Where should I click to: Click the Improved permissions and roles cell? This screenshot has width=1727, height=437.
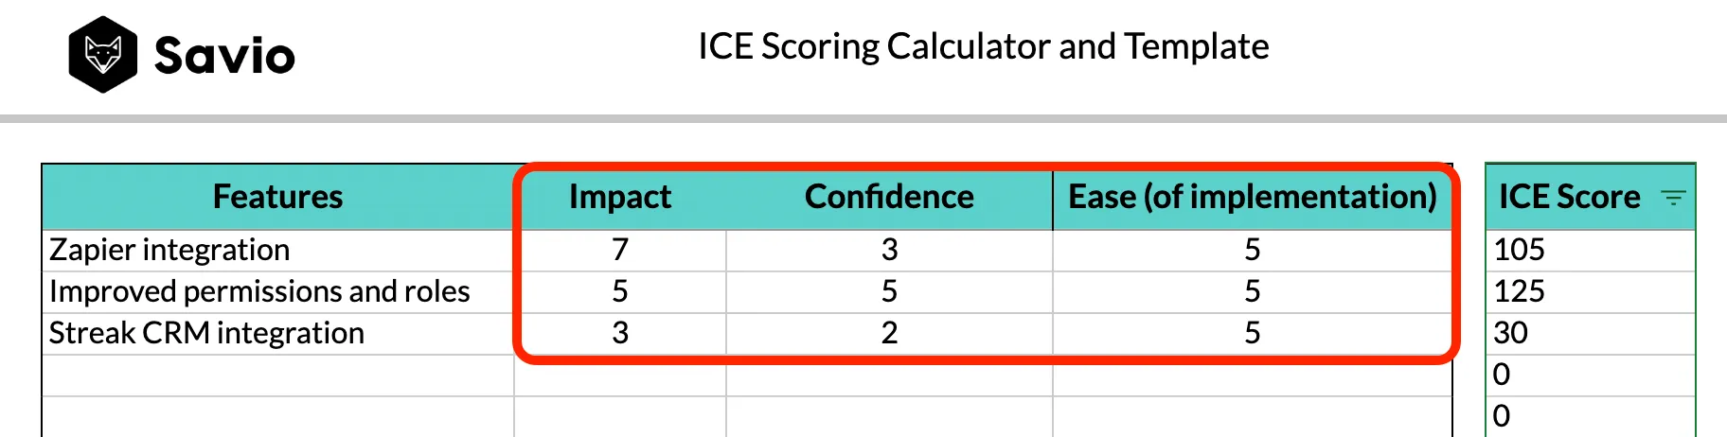(259, 291)
